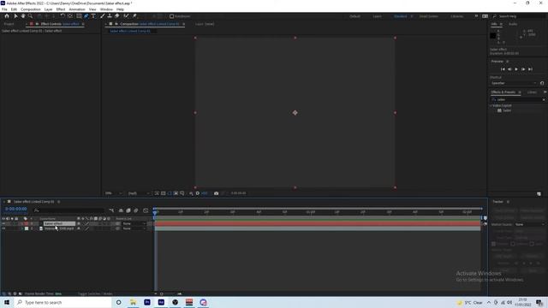Select the Selection arrow tool

pyautogui.click(x=15, y=16)
